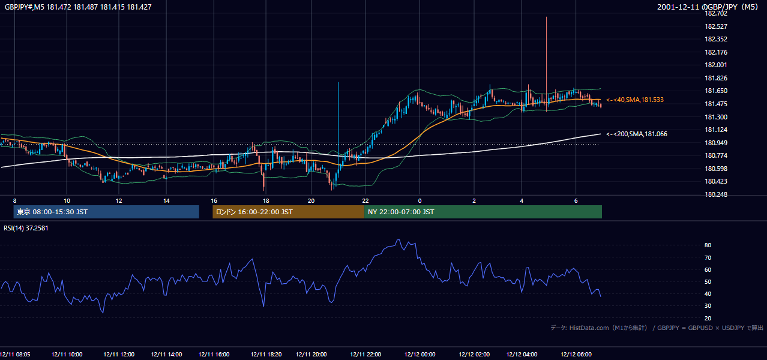Click the bottom date label 12/11 16:00

pyautogui.click(x=214, y=355)
